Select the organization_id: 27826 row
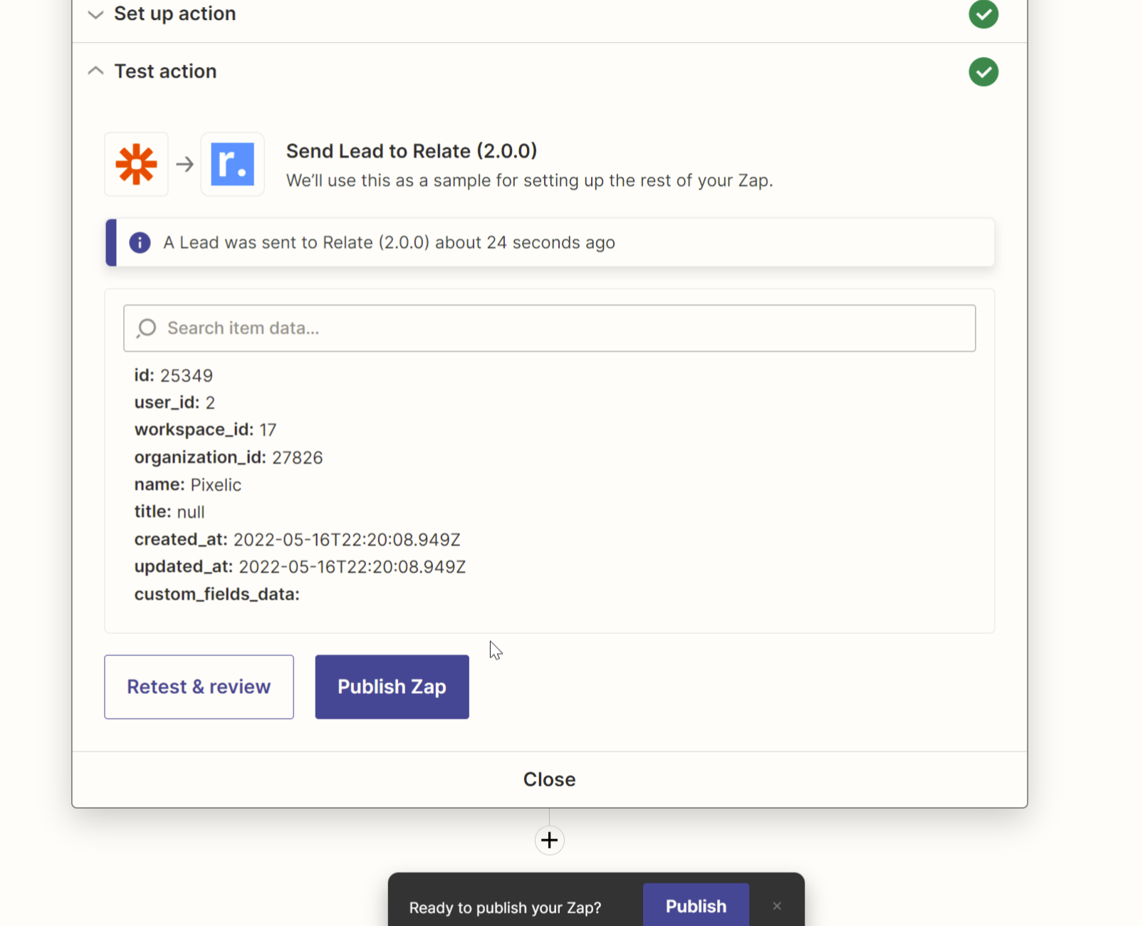 click(229, 457)
